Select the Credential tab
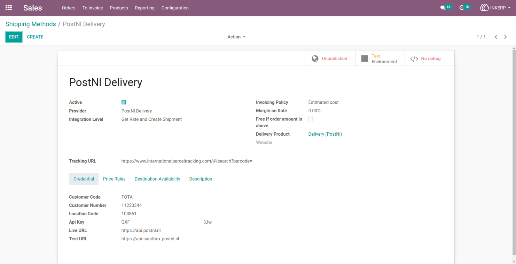The width and height of the screenshot is (516, 264). click(84, 179)
